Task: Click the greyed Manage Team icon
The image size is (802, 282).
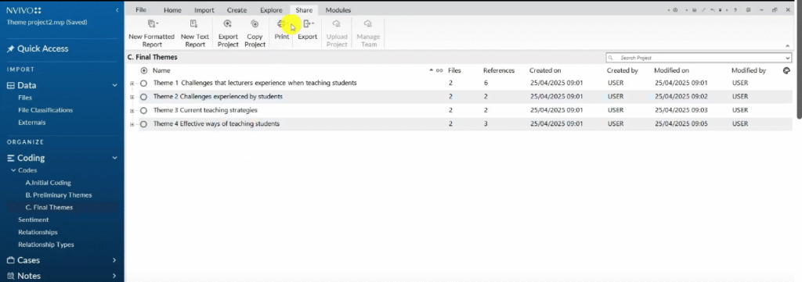Action: coord(368,23)
